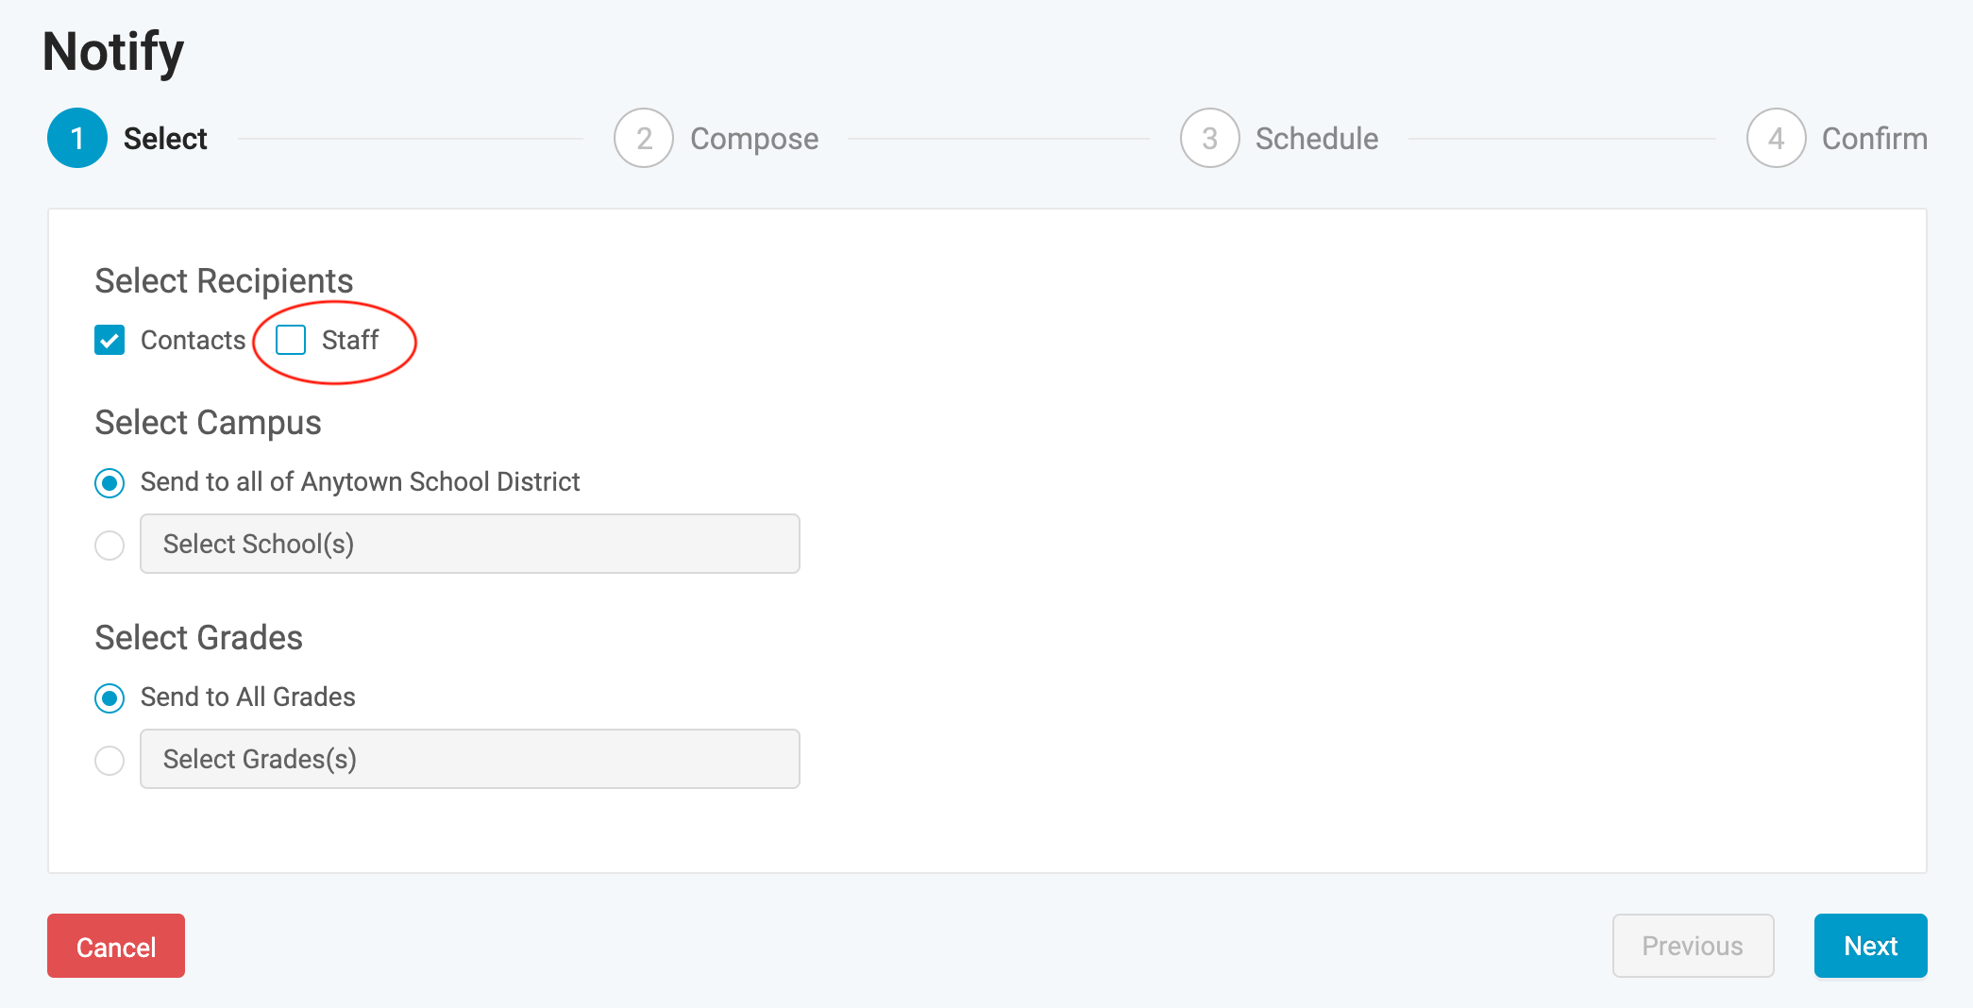Click the Staff label text

[x=350, y=340]
